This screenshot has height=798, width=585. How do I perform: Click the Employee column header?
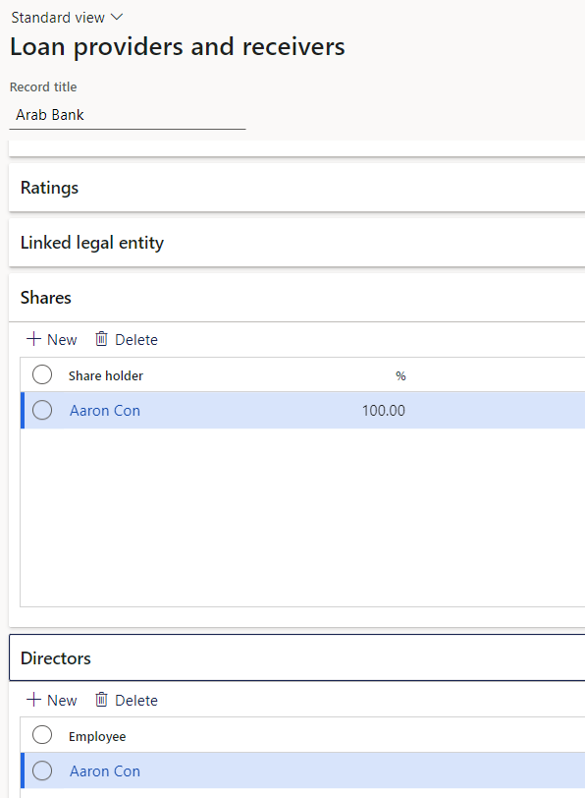click(97, 737)
